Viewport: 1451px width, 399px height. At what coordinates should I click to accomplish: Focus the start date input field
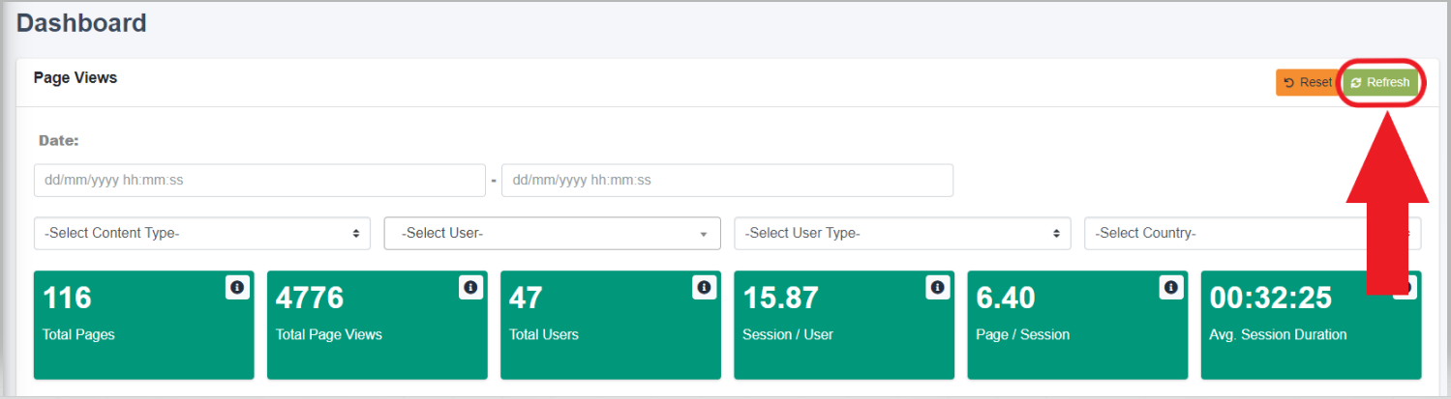259,180
